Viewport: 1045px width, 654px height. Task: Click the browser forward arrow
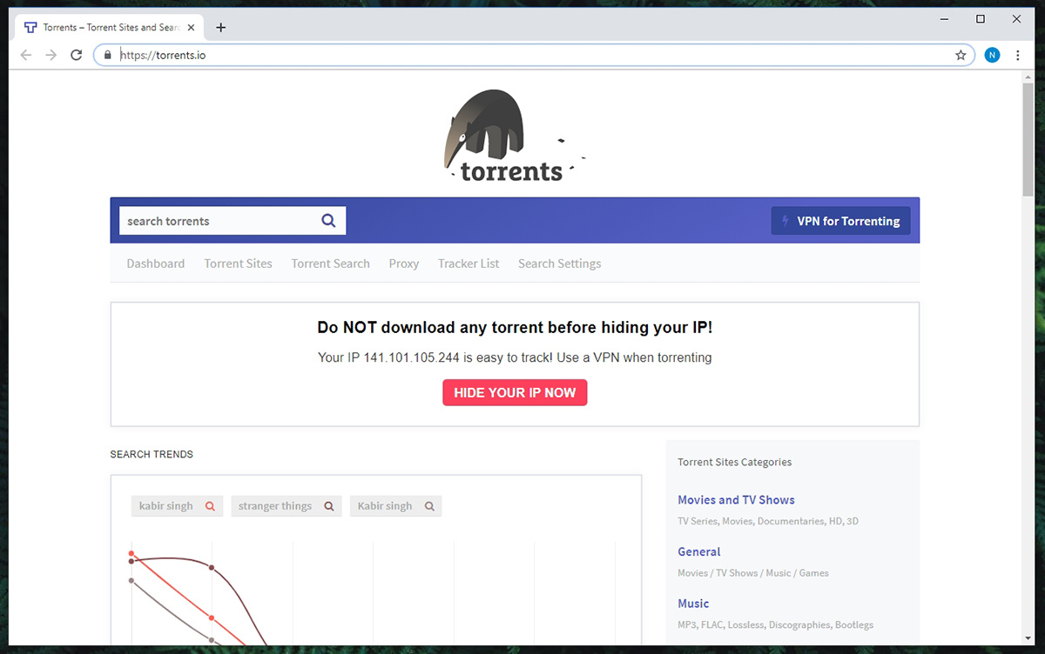[x=51, y=55]
